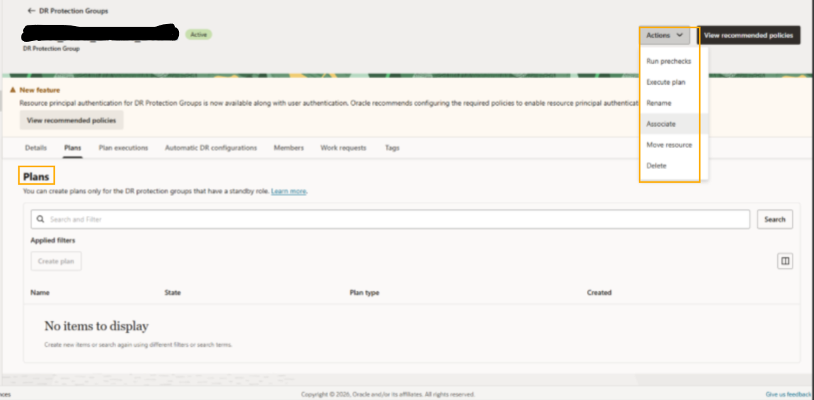The image size is (814, 400).
Task: Click View recommended policies in the banner
Action: tap(71, 120)
